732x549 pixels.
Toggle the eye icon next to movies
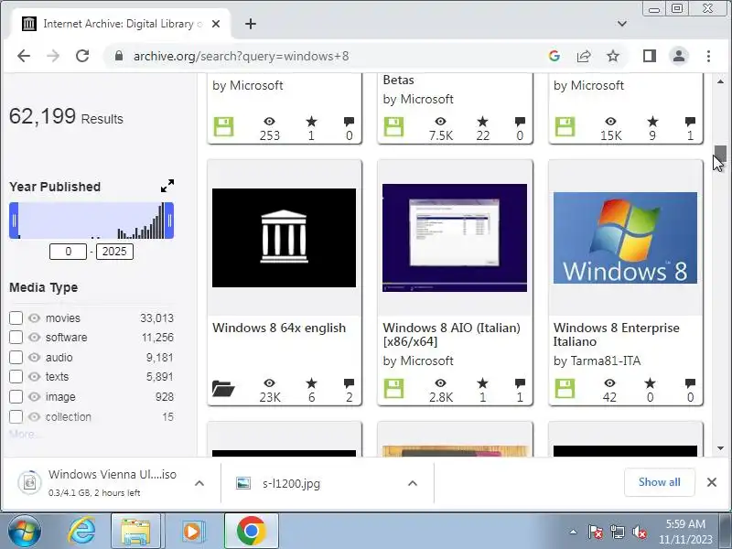point(34,318)
